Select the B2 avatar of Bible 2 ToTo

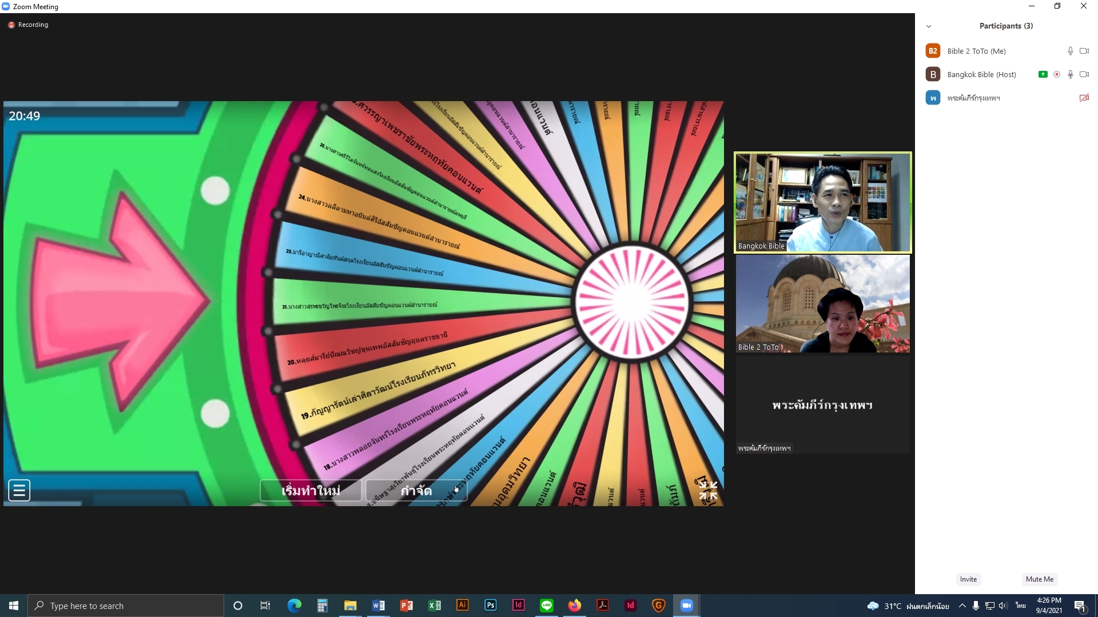[933, 51]
